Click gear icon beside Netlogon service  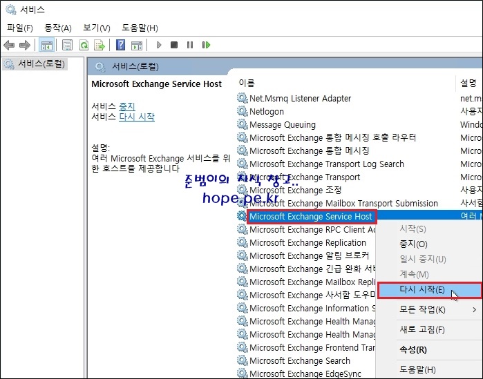pyautogui.click(x=242, y=111)
